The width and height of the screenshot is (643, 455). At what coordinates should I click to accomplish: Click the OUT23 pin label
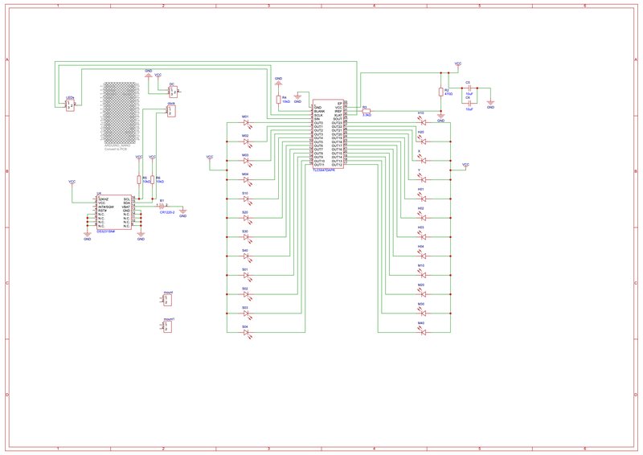point(337,123)
